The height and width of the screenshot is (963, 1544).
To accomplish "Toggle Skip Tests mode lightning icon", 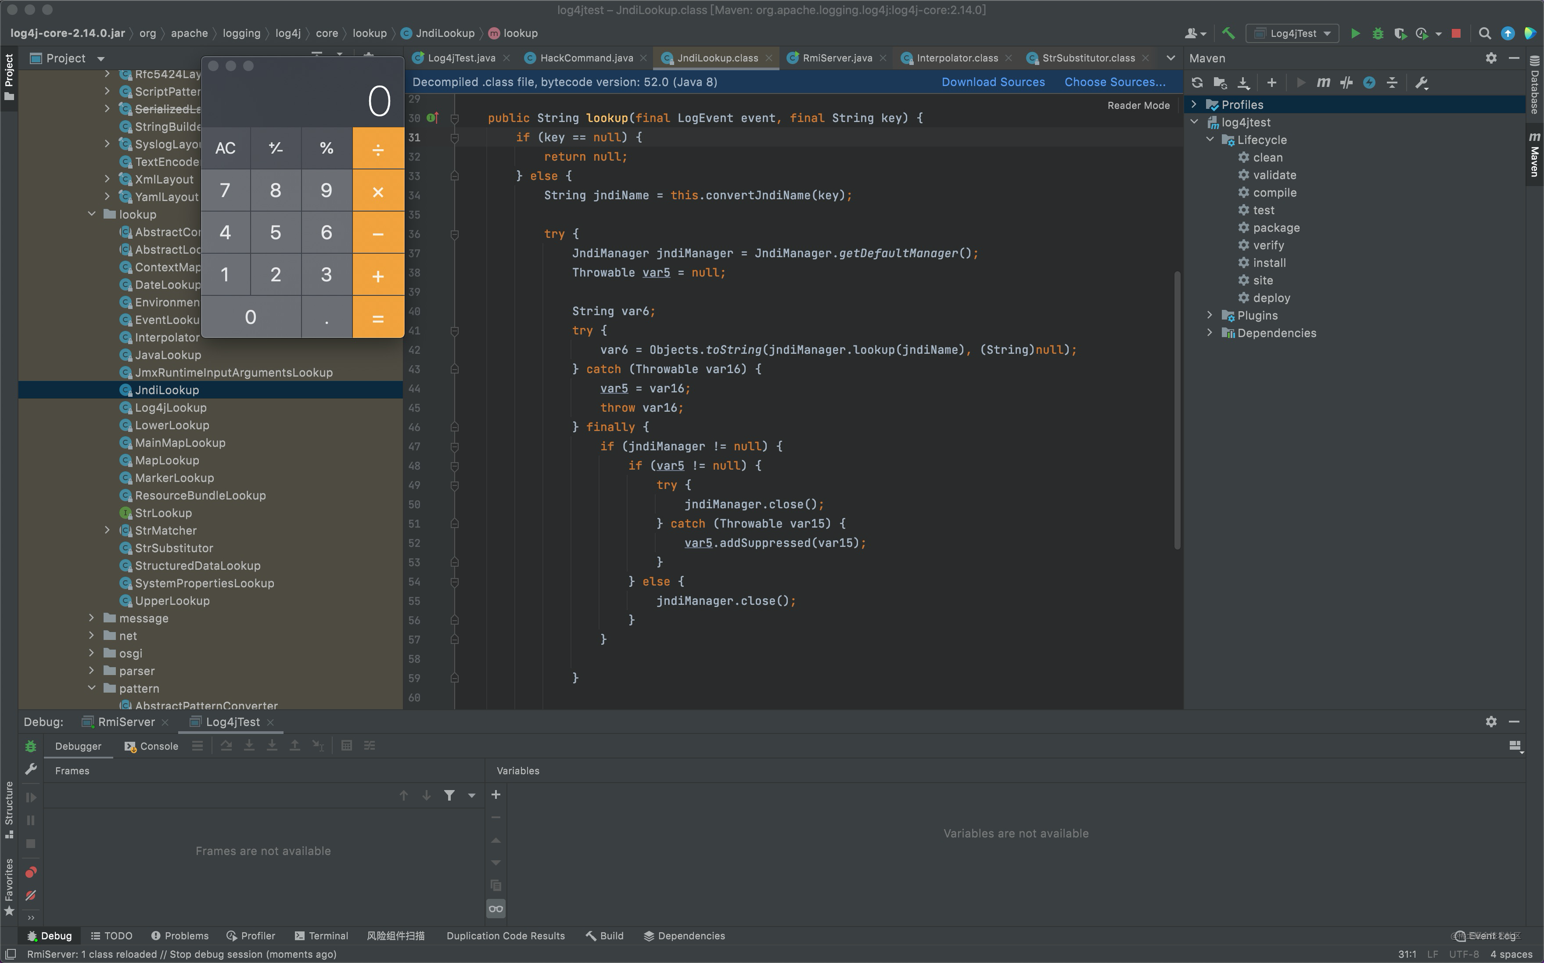I will pos(1370,83).
